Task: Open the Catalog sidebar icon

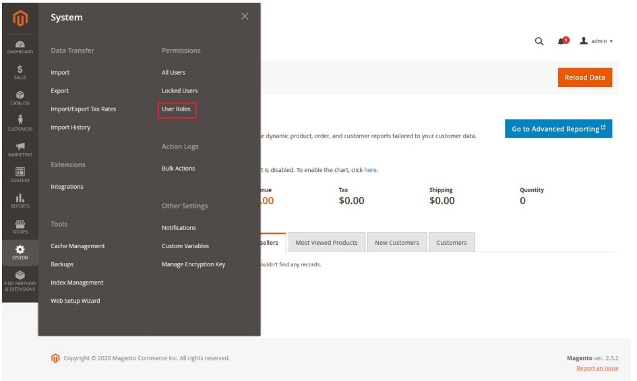Action: pyautogui.click(x=20, y=98)
